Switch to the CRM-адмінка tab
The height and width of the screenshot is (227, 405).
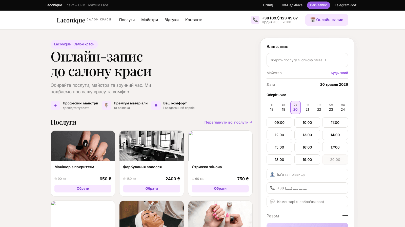tap(291, 5)
